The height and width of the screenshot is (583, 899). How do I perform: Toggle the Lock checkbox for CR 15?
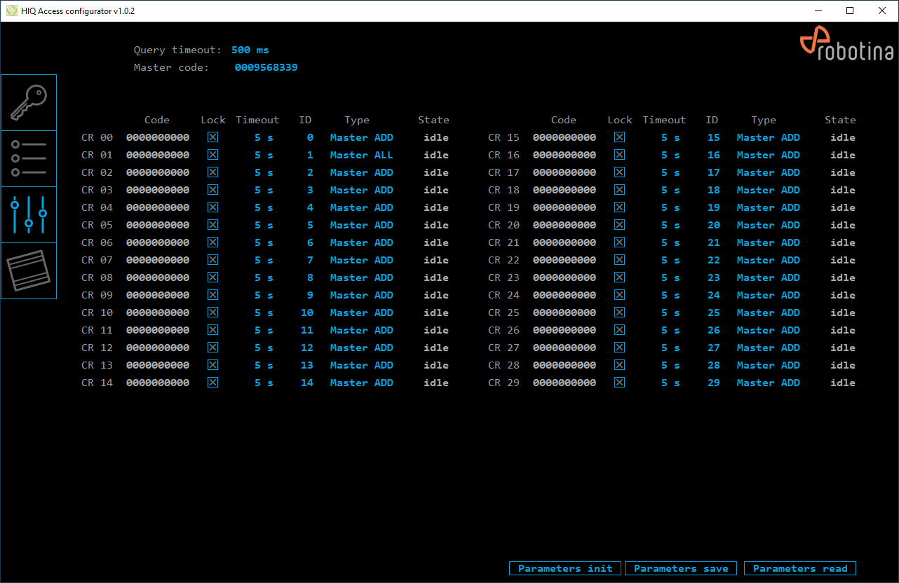coord(620,137)
